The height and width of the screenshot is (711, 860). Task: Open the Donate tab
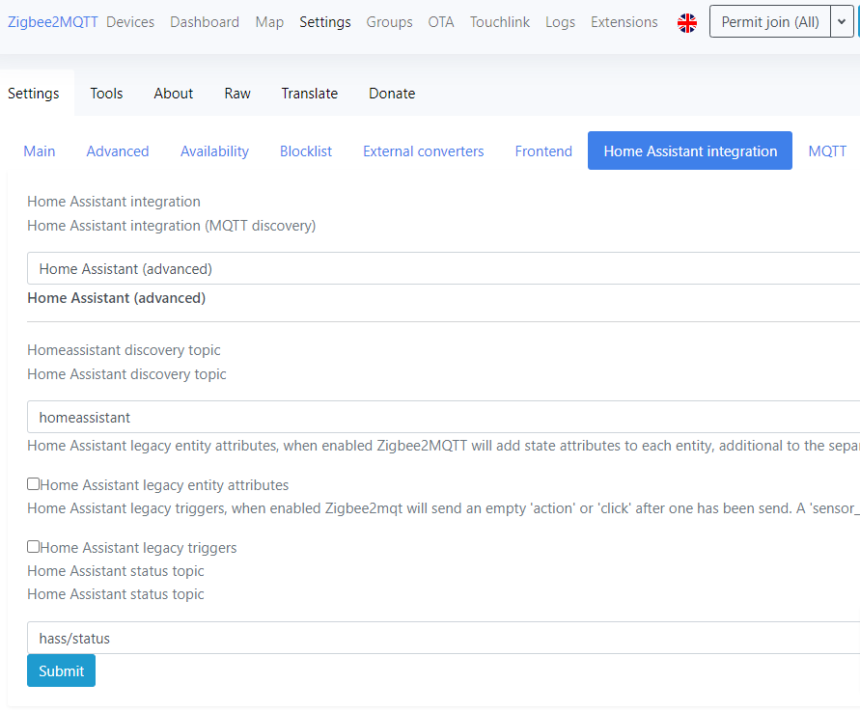(x=392, y=93)
